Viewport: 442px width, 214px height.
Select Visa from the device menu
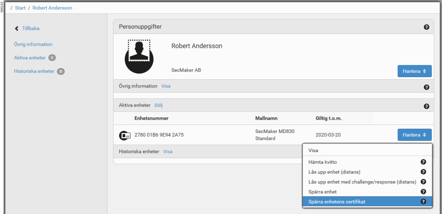[313, 150]
